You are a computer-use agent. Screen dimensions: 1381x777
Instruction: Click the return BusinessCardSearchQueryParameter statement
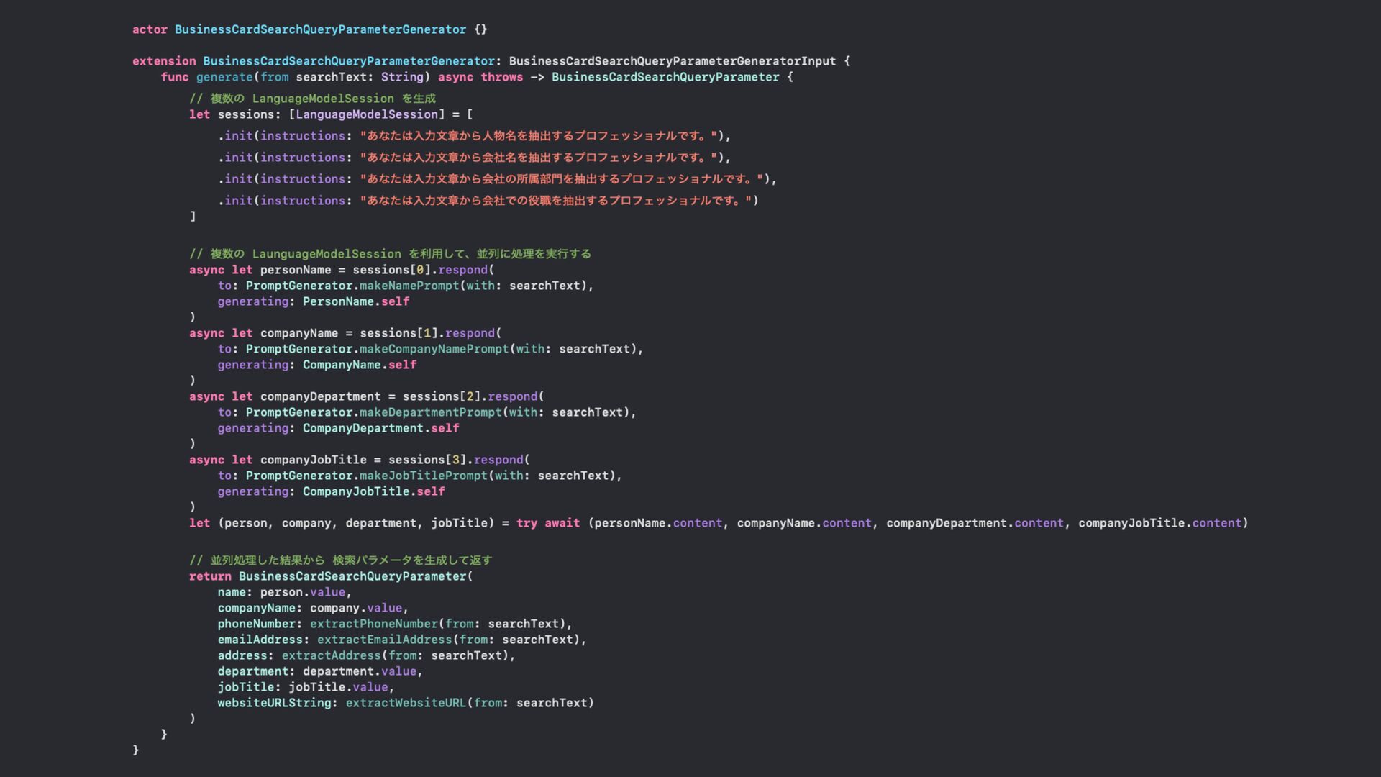pyautogui.click(x=331, y=576)
